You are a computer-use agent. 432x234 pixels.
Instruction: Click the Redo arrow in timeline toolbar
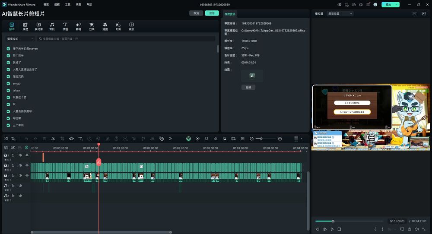[35, 139]
